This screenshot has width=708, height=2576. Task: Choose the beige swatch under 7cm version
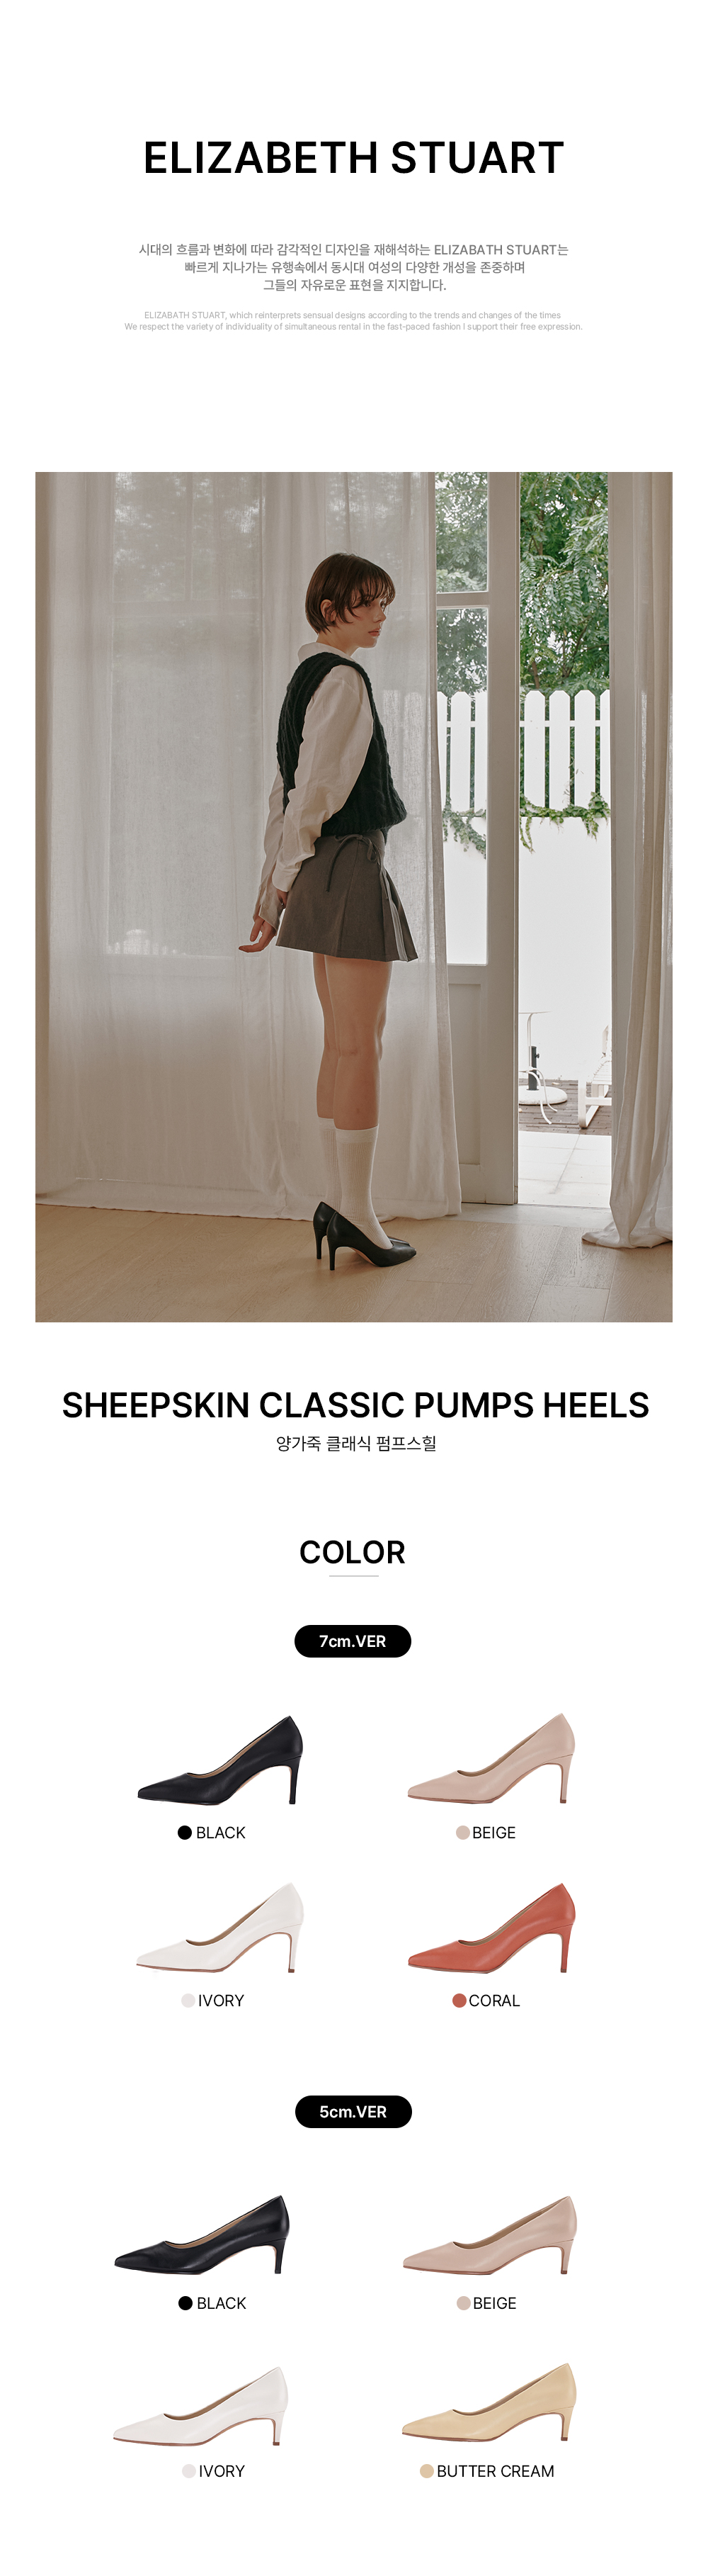pyautogui.click(x=462, y=1833)
